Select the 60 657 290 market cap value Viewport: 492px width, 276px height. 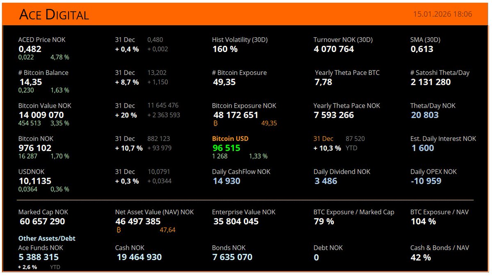point(42,222)
